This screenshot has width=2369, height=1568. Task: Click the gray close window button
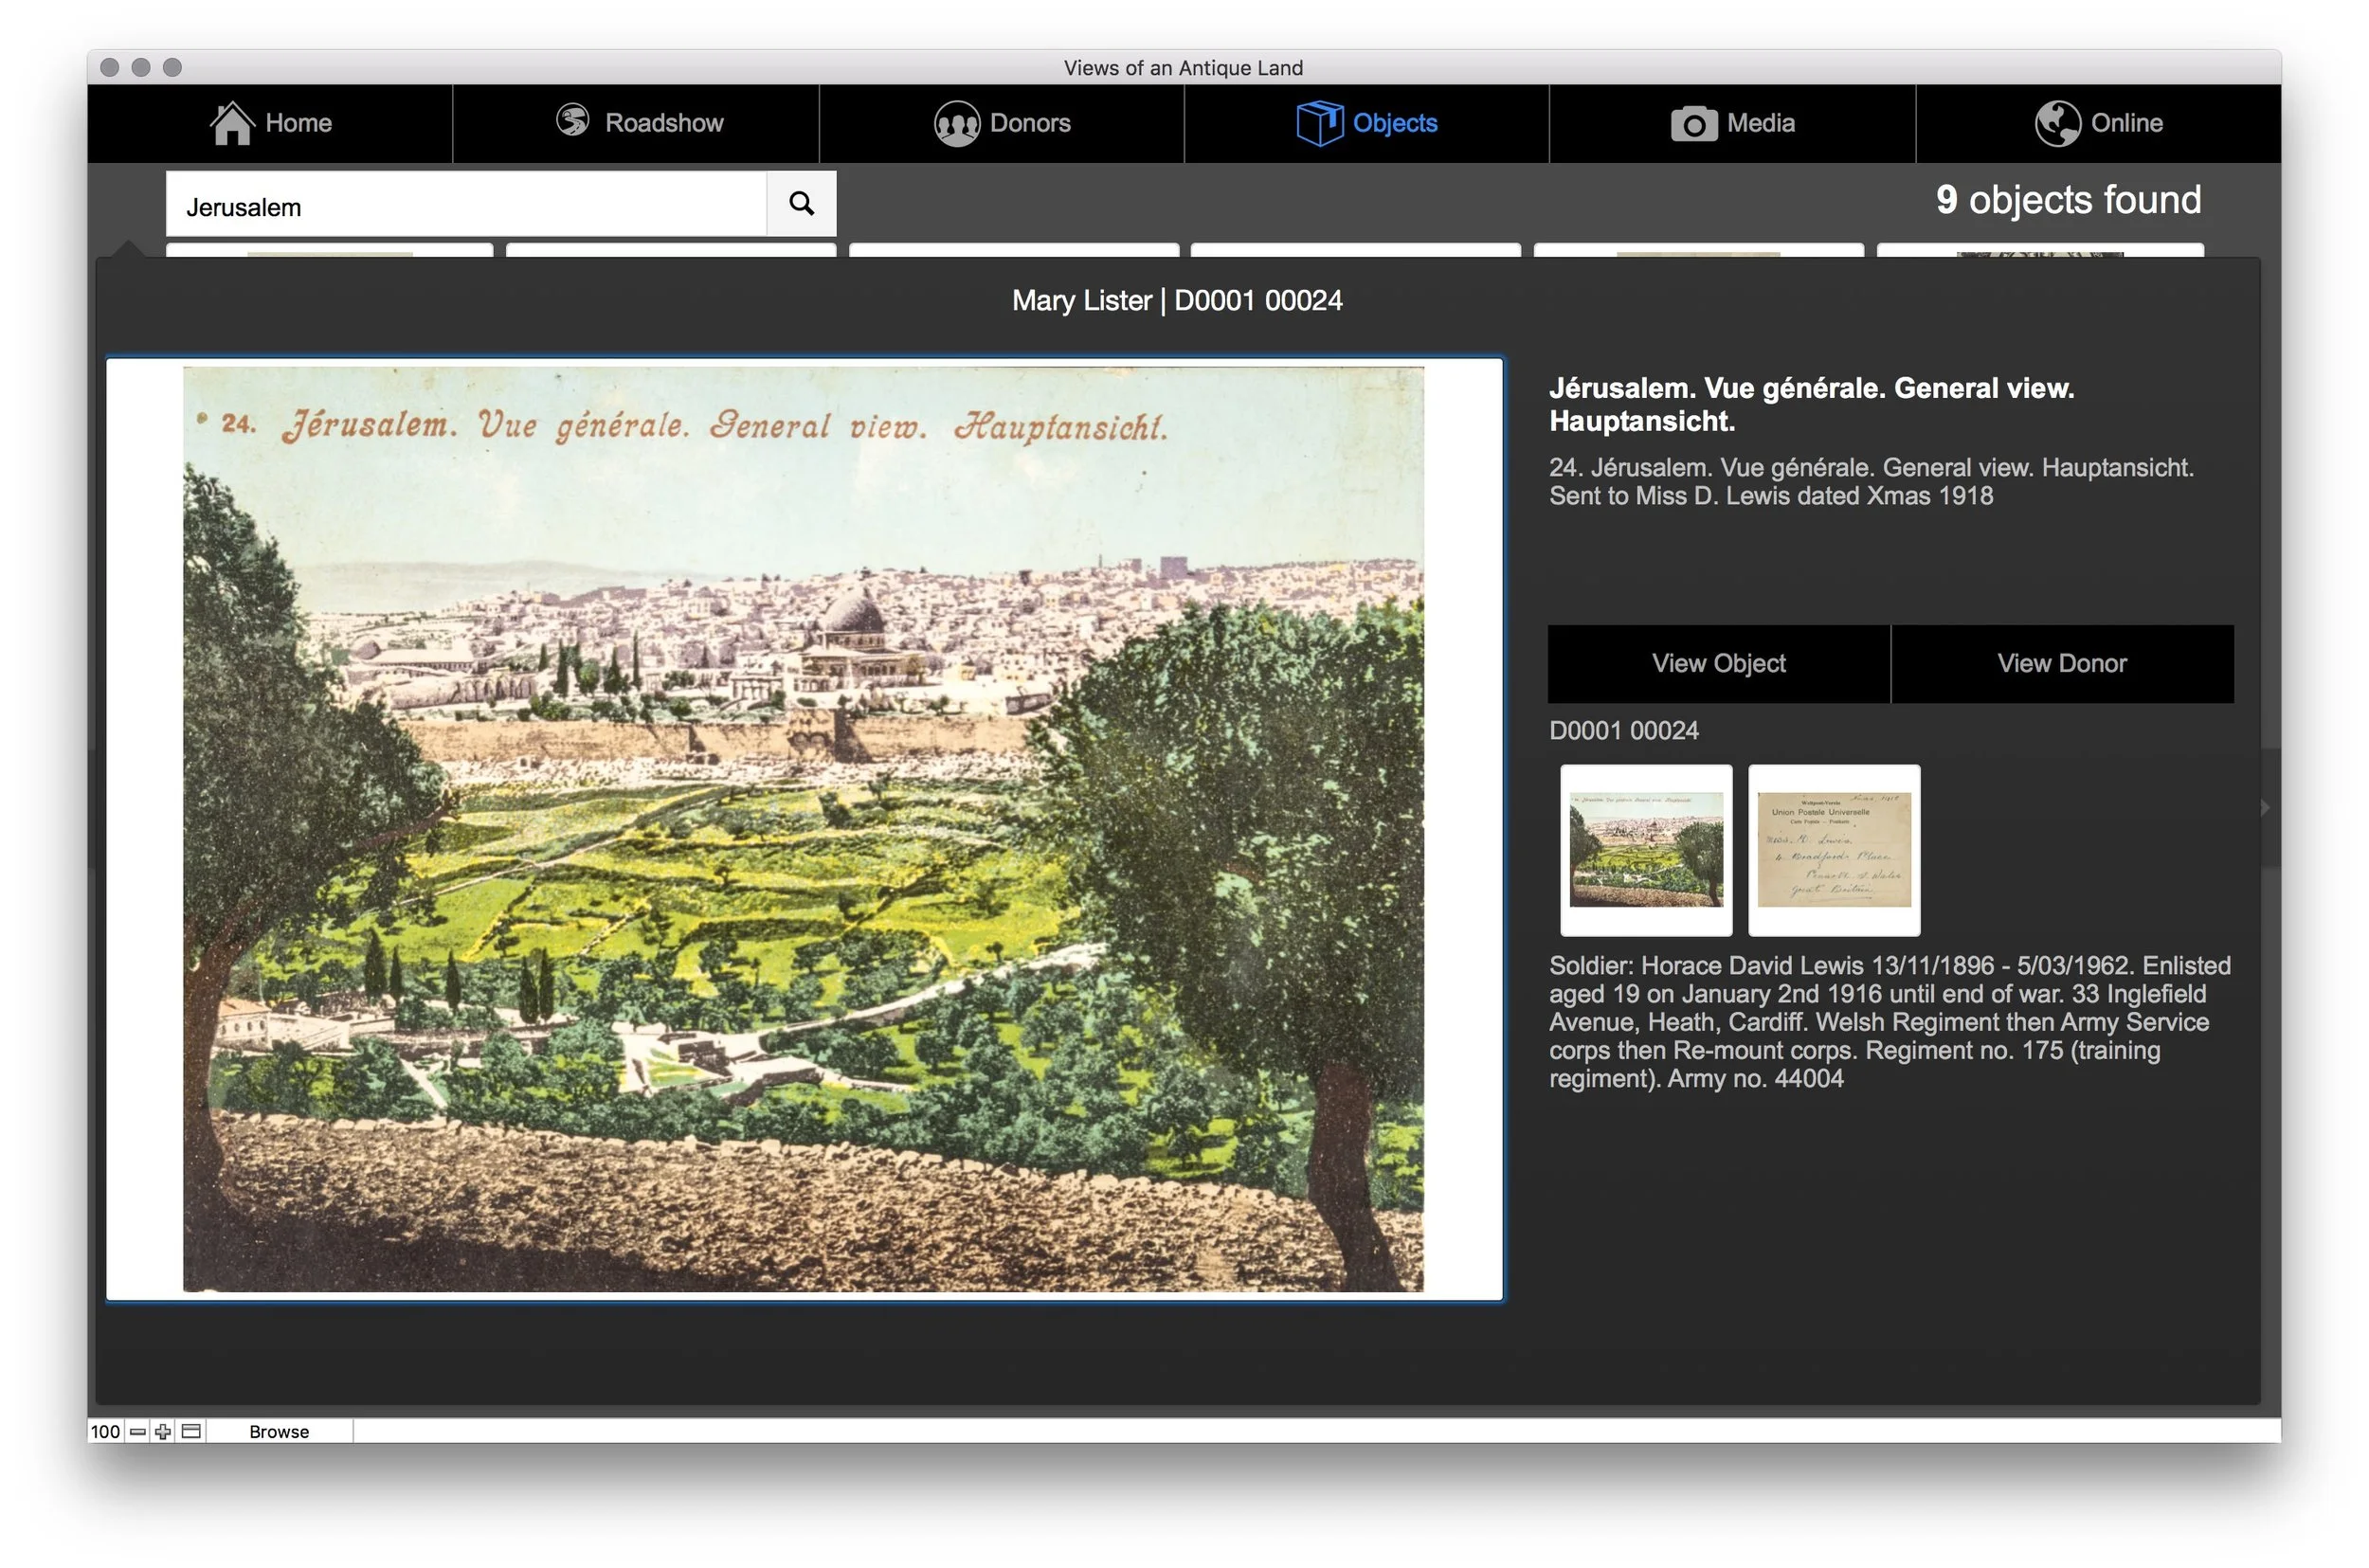pos(110,67)
